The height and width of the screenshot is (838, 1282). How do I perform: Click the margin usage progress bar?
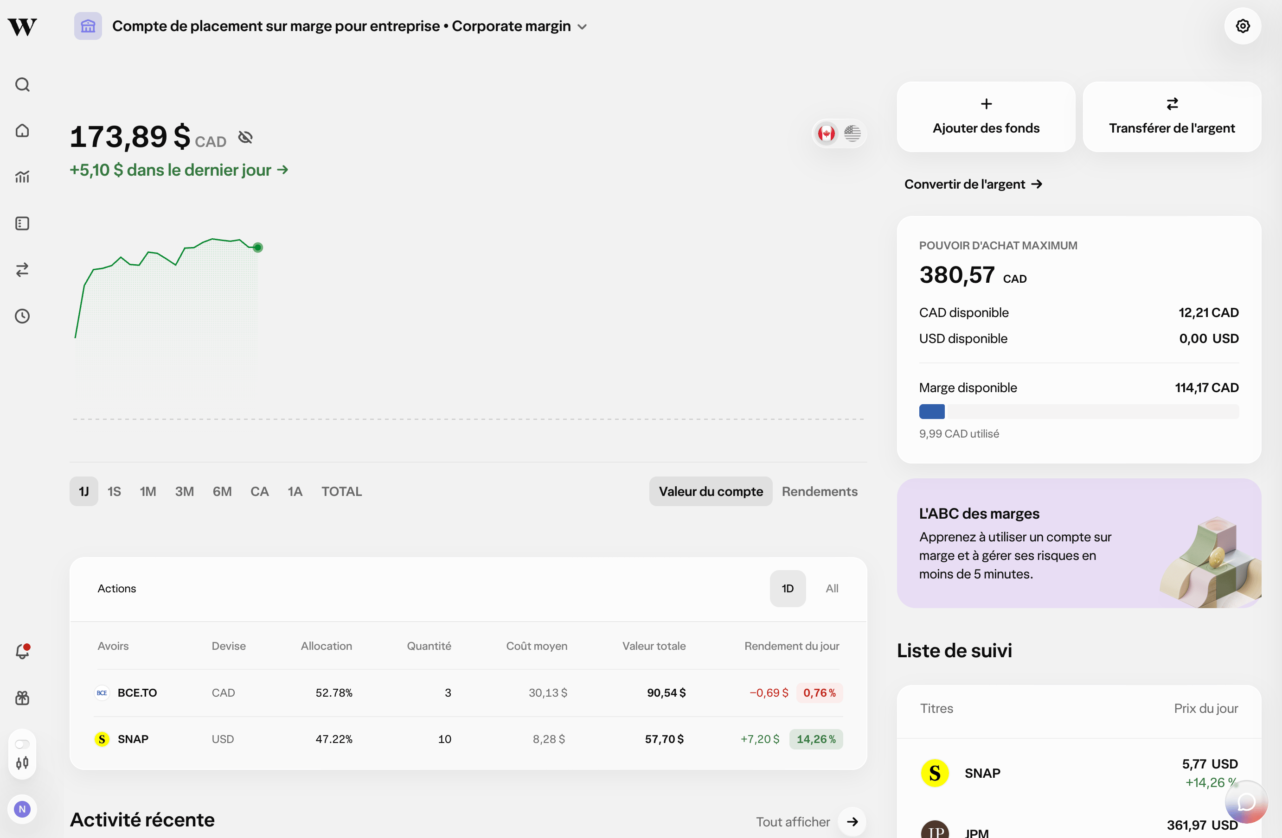[x=1078, y=412]
